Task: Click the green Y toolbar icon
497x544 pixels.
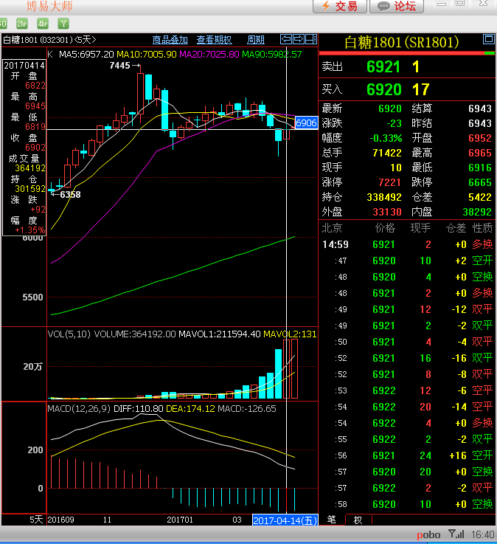Action: (x=63, y=24)
